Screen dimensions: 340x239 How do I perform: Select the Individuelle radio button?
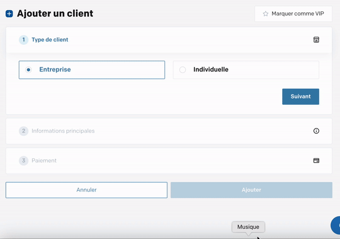point(182,70)
